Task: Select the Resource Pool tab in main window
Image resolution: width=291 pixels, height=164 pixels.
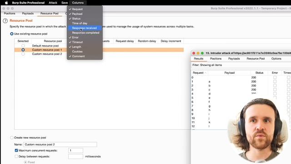Action: (50, 13)
